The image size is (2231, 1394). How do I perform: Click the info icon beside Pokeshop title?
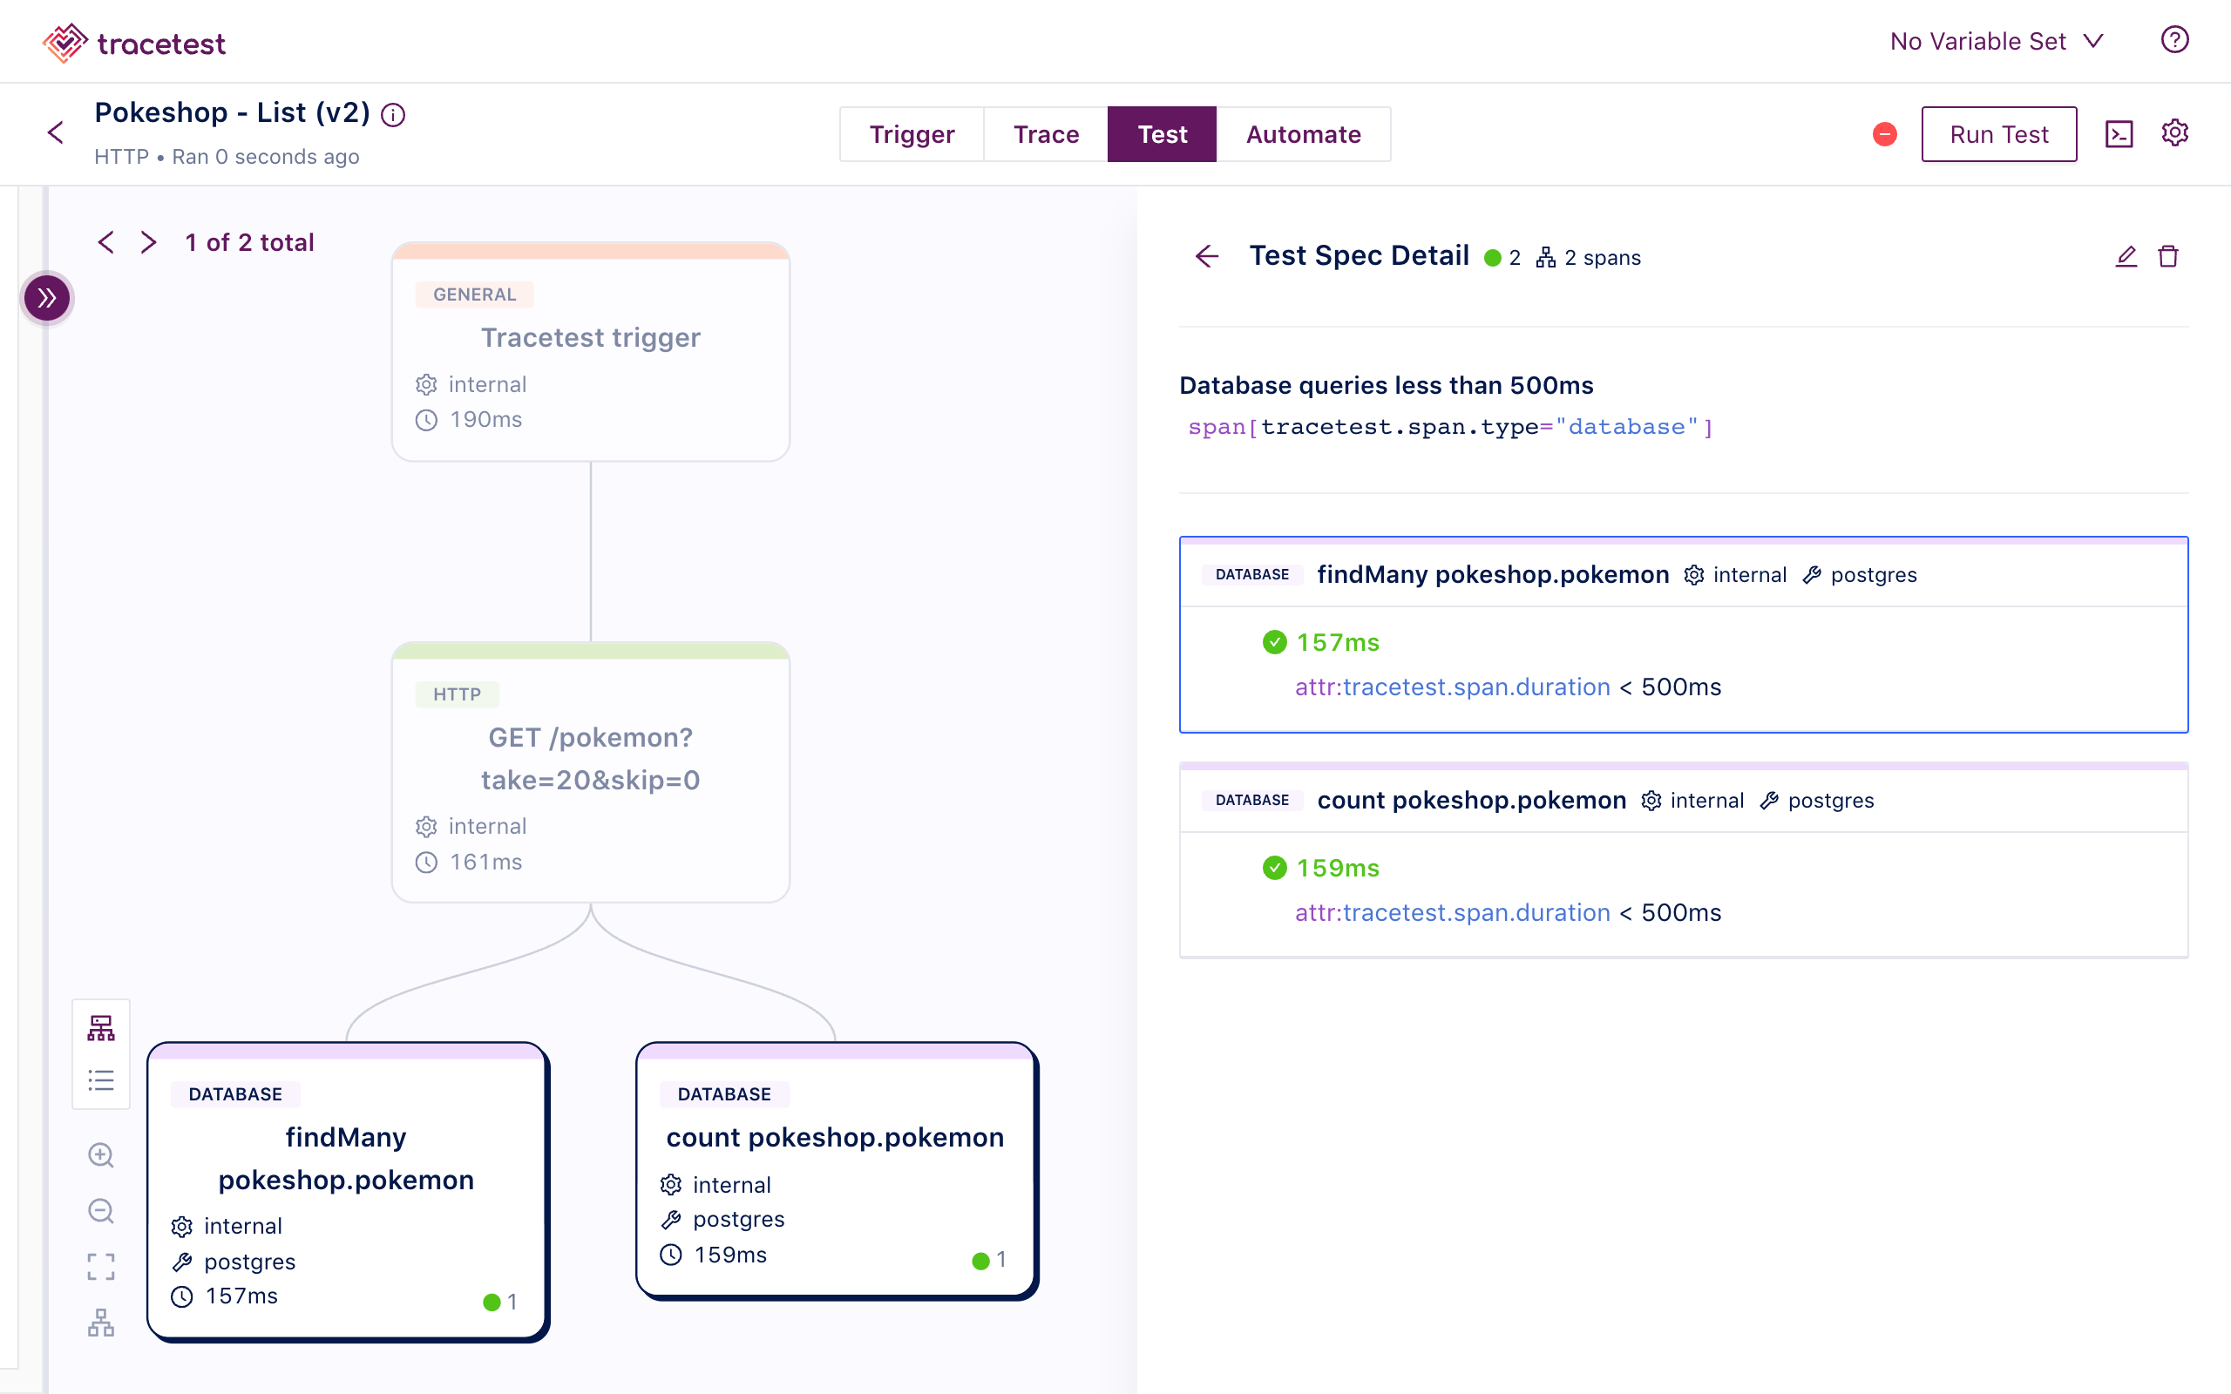[394, 114]
